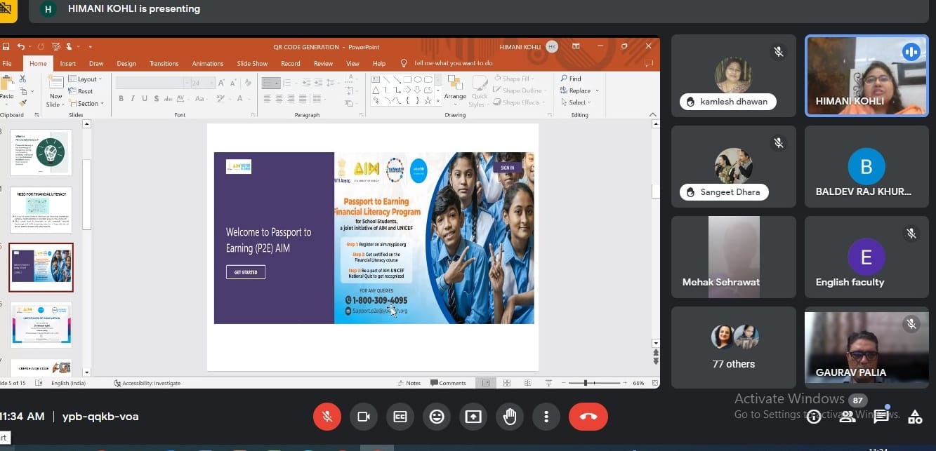Open the Transitions tab
This screenshot has width=936, height=451.
164,63
